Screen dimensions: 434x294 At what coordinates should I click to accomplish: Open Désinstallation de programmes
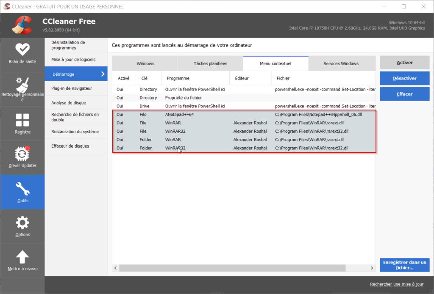click(76, 45)
